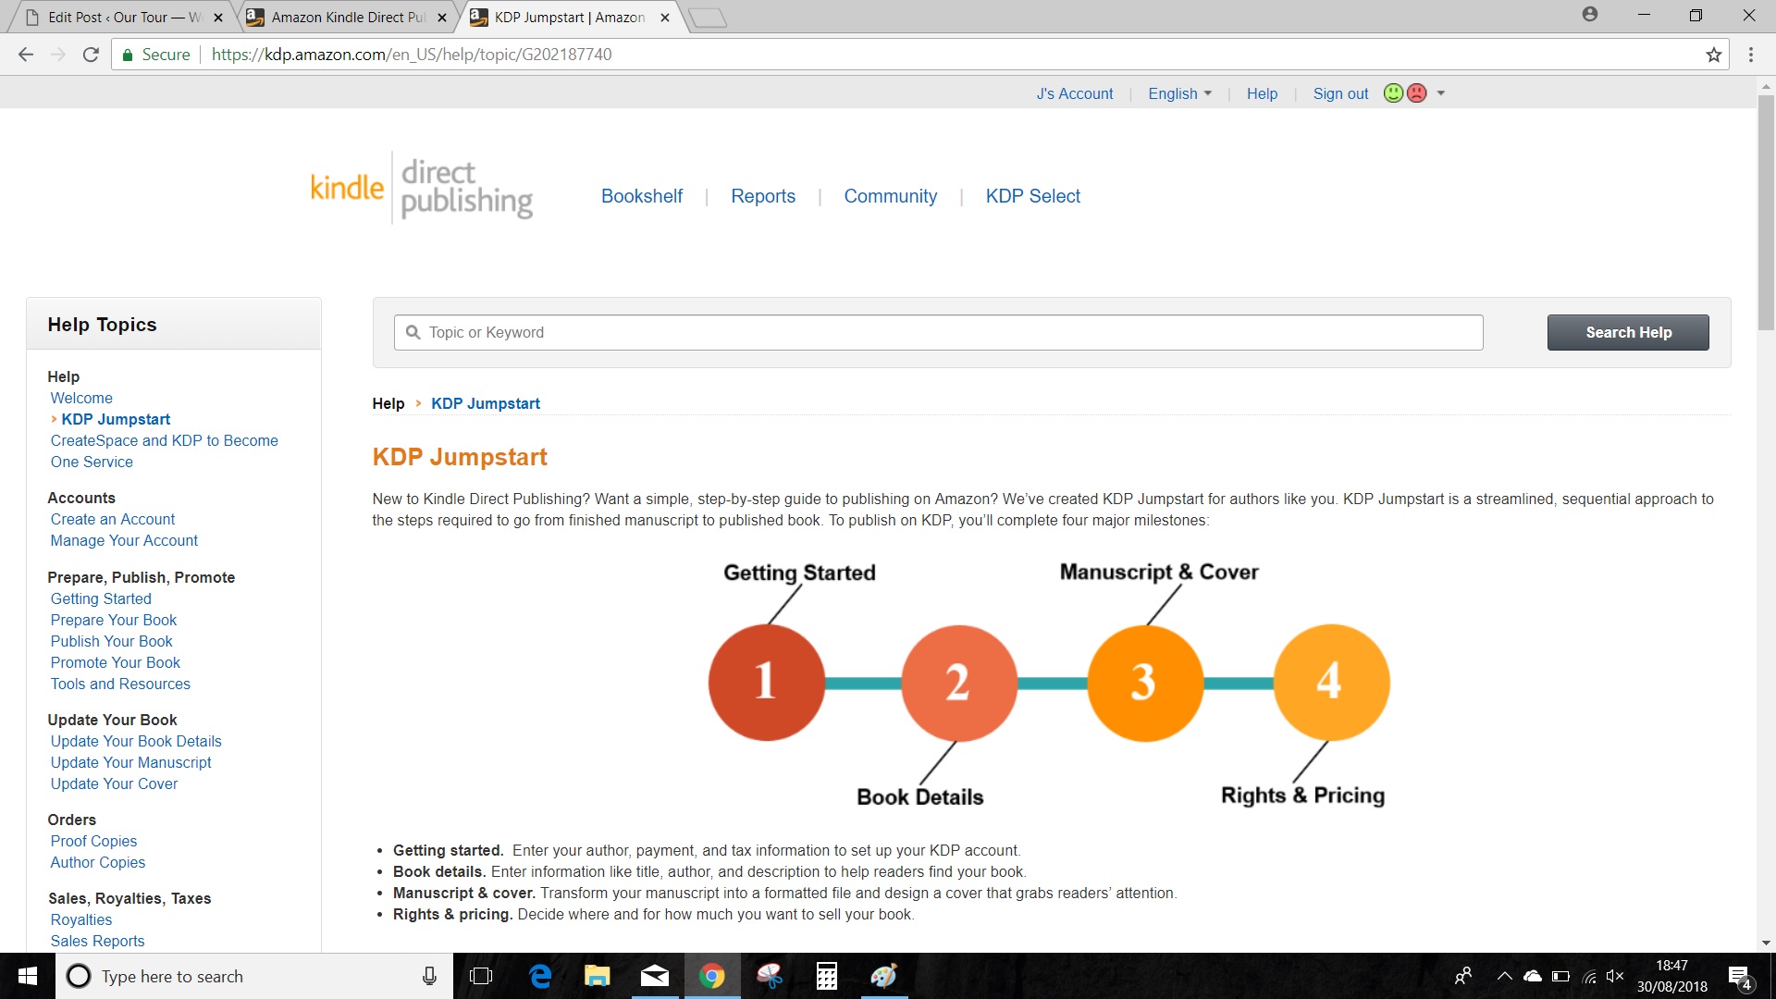Open the Royalties topic

[81, 919]
